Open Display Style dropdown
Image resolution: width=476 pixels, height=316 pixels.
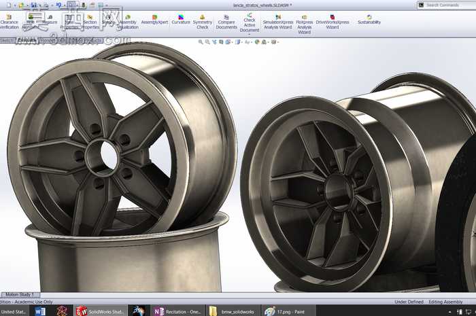(239, 42)
